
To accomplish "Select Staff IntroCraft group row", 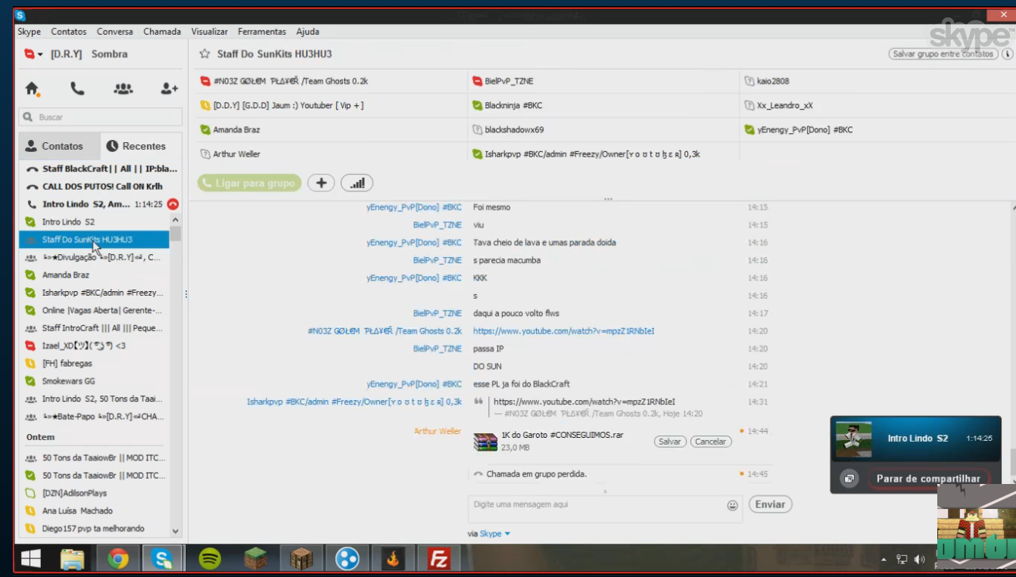I will pos(94,328).
